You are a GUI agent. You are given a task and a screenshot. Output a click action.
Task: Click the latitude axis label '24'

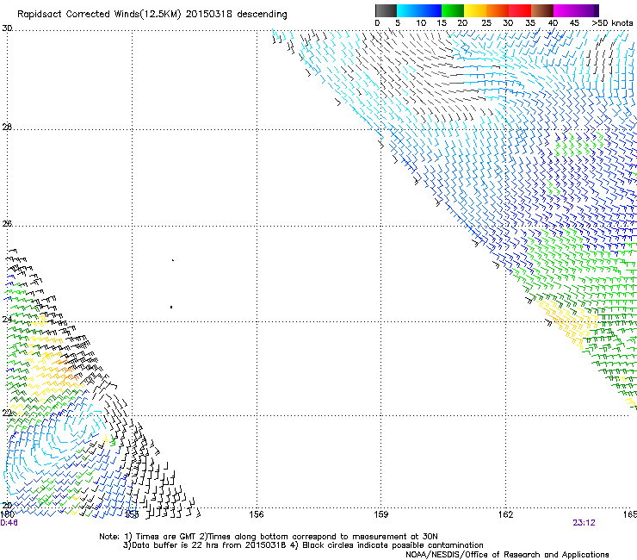(7, 320)
